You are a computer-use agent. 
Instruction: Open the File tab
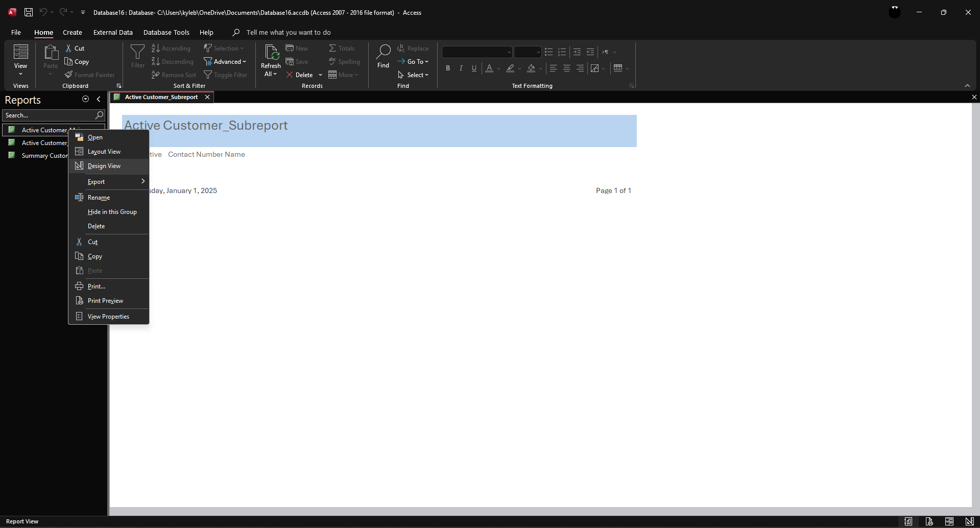[x=16, y=32]
